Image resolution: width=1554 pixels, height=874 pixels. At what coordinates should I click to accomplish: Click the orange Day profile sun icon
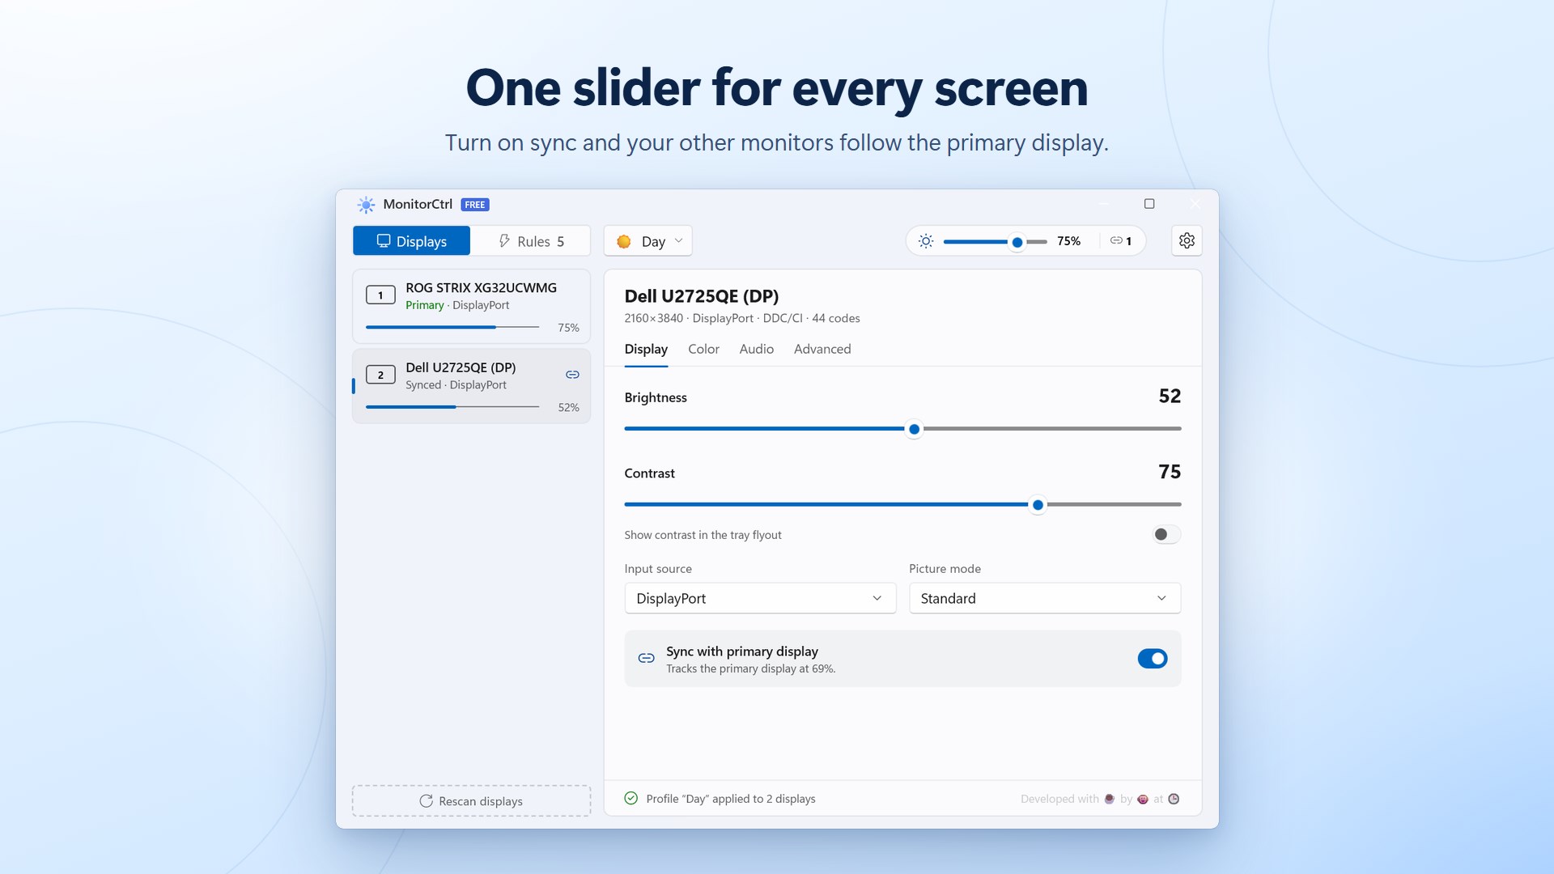coord(624,241)
